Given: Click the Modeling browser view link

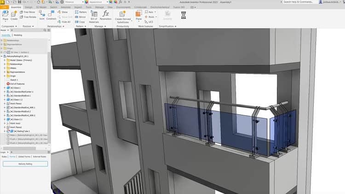Looking at the screenshot, I should click(18, 35).
